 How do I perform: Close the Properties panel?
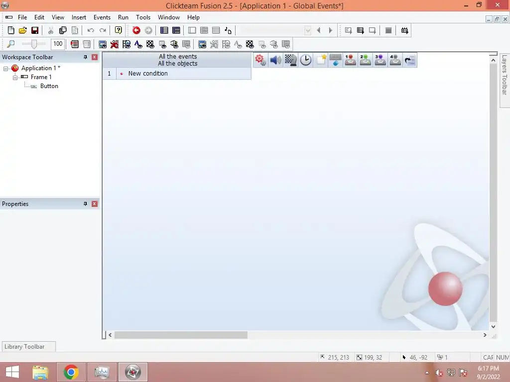pyautogui.click(x=95, y=204)
